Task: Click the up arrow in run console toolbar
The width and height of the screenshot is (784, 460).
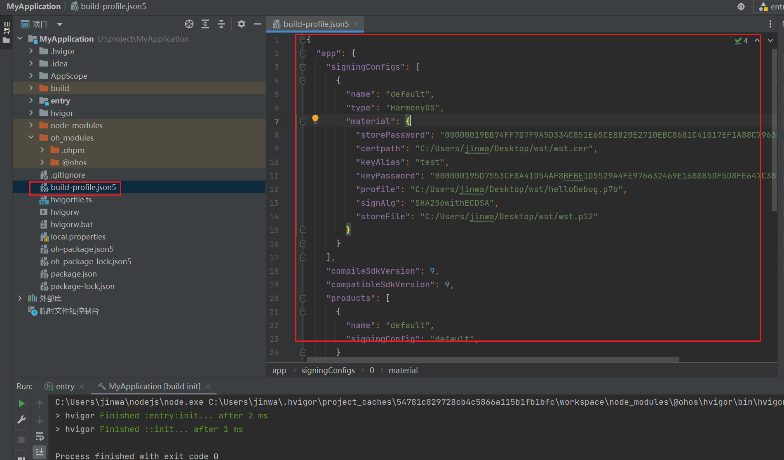Action: click(40, 404)
